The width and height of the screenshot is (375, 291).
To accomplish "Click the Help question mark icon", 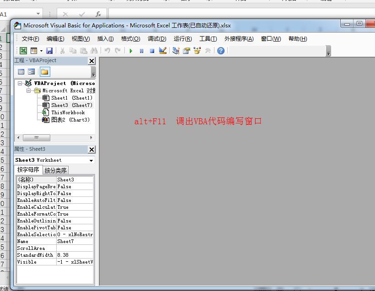I will [x=221, y=51].
